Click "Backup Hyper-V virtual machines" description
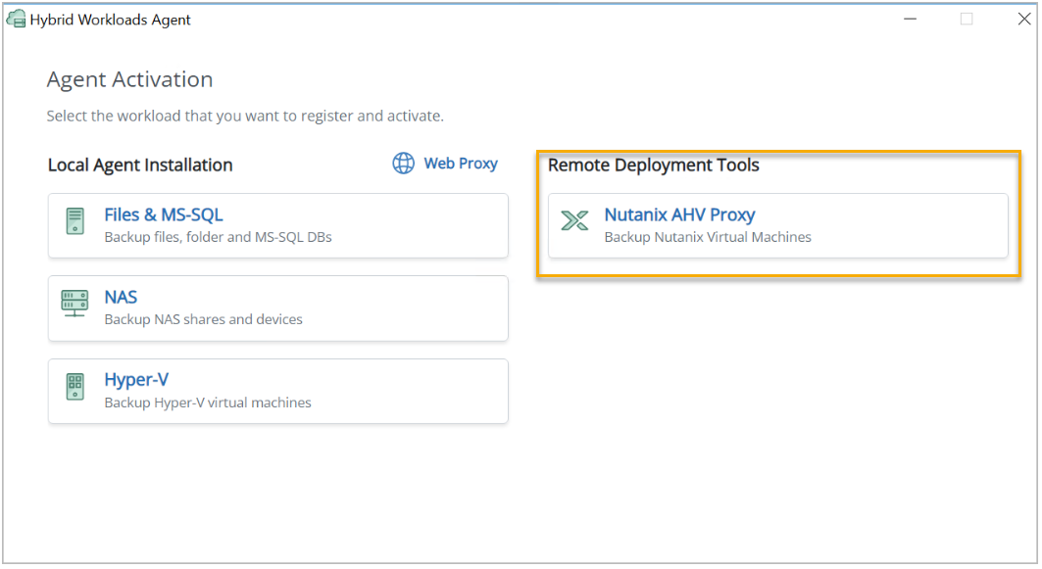Screen dimensions: 1042x569 pos(208,403)
